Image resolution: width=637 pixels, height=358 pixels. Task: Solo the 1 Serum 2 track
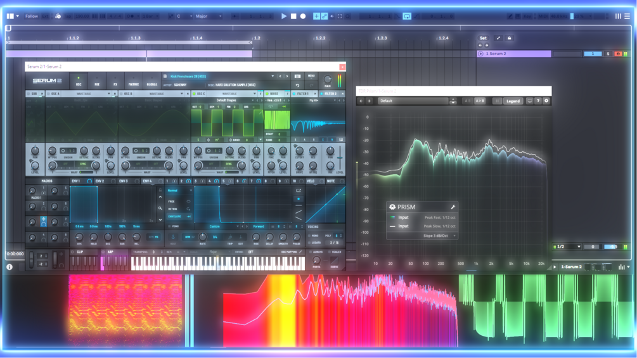(x=608, y=54)
